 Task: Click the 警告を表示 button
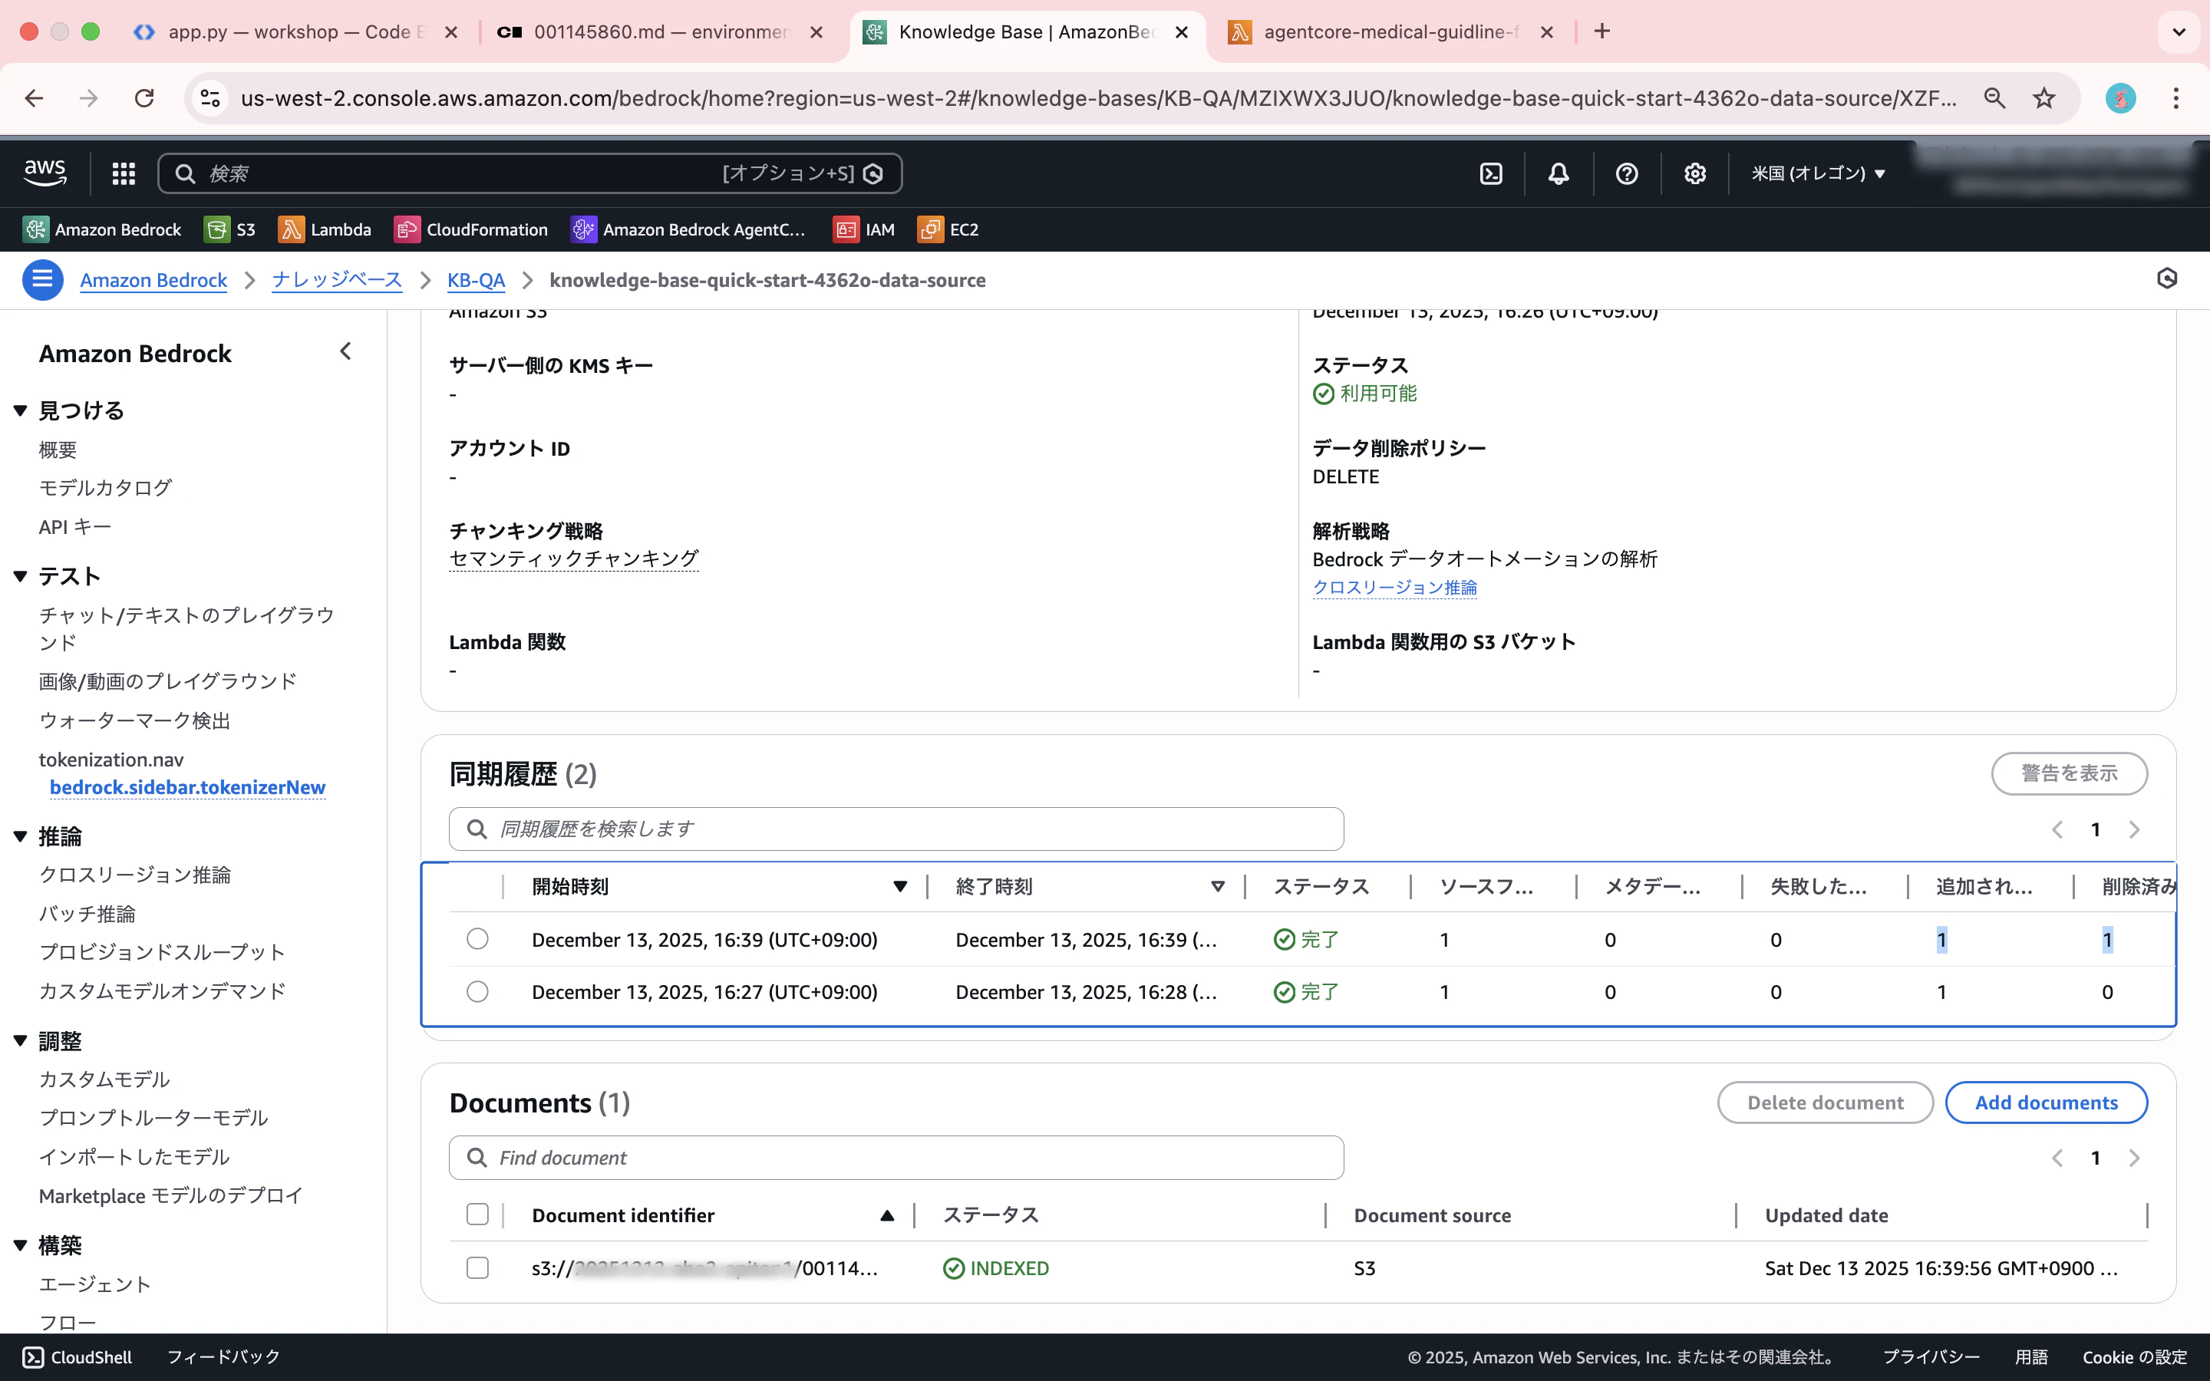2069,773
